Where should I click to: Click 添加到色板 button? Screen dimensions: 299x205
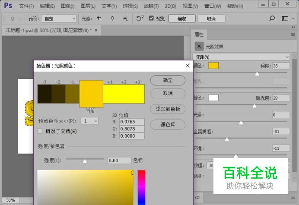pos(168,109)
